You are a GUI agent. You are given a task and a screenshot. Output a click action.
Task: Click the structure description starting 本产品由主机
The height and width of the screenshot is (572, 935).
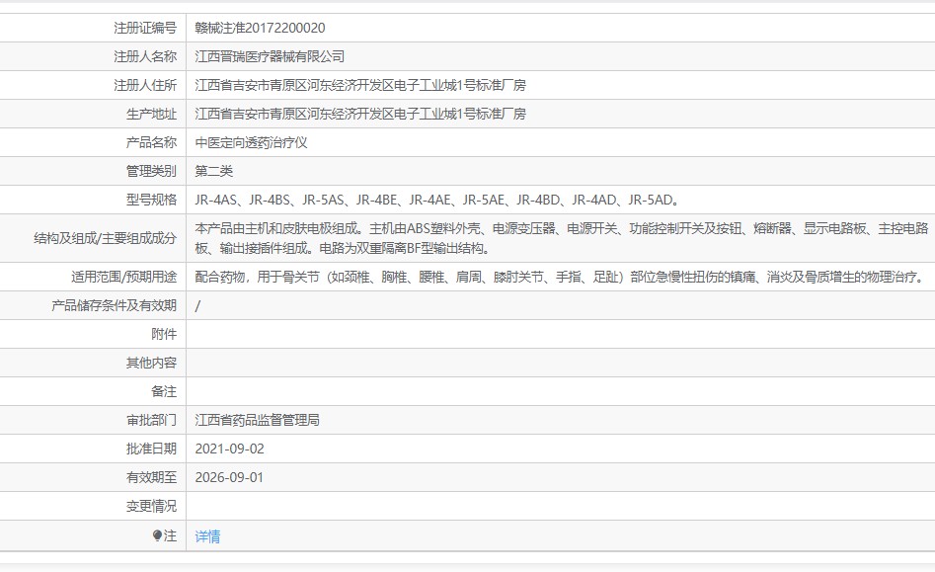(561, 238)
